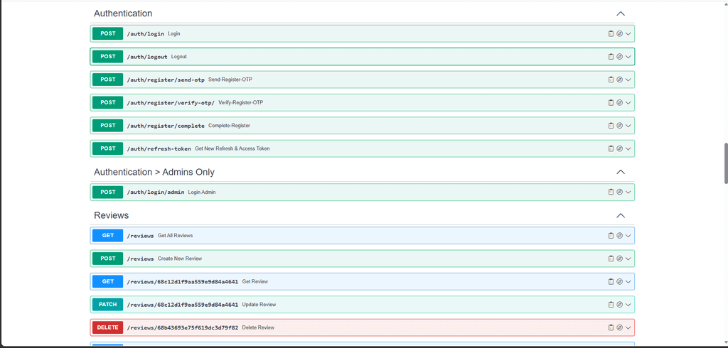The image size is (728, 348).
Task: Click the vertical page scrollbar thumb
Action: tap(725, 164)
